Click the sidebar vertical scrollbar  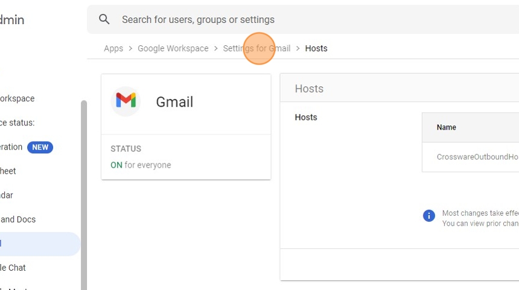pyautogui.click(x=84, y=193)
